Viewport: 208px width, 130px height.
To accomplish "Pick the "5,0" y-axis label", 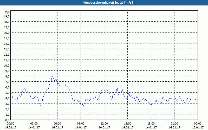I will click(x=8, y=93).
